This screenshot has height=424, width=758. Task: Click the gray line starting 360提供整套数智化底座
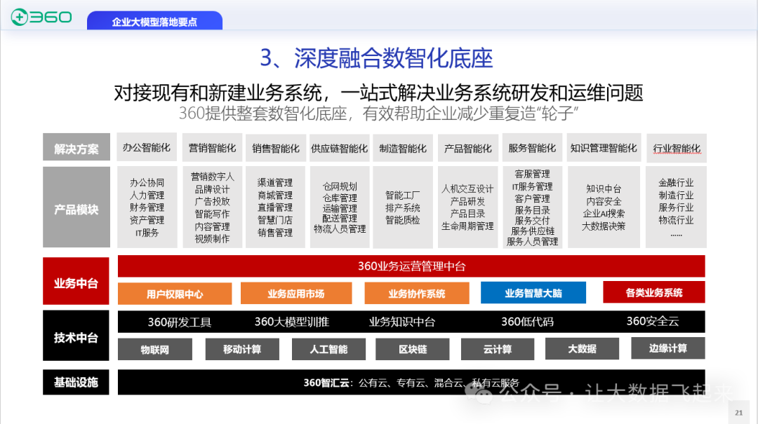tap(378, 113)
